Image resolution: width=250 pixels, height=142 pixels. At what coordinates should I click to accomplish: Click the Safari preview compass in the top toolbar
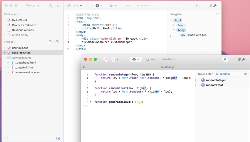point(69,5)
